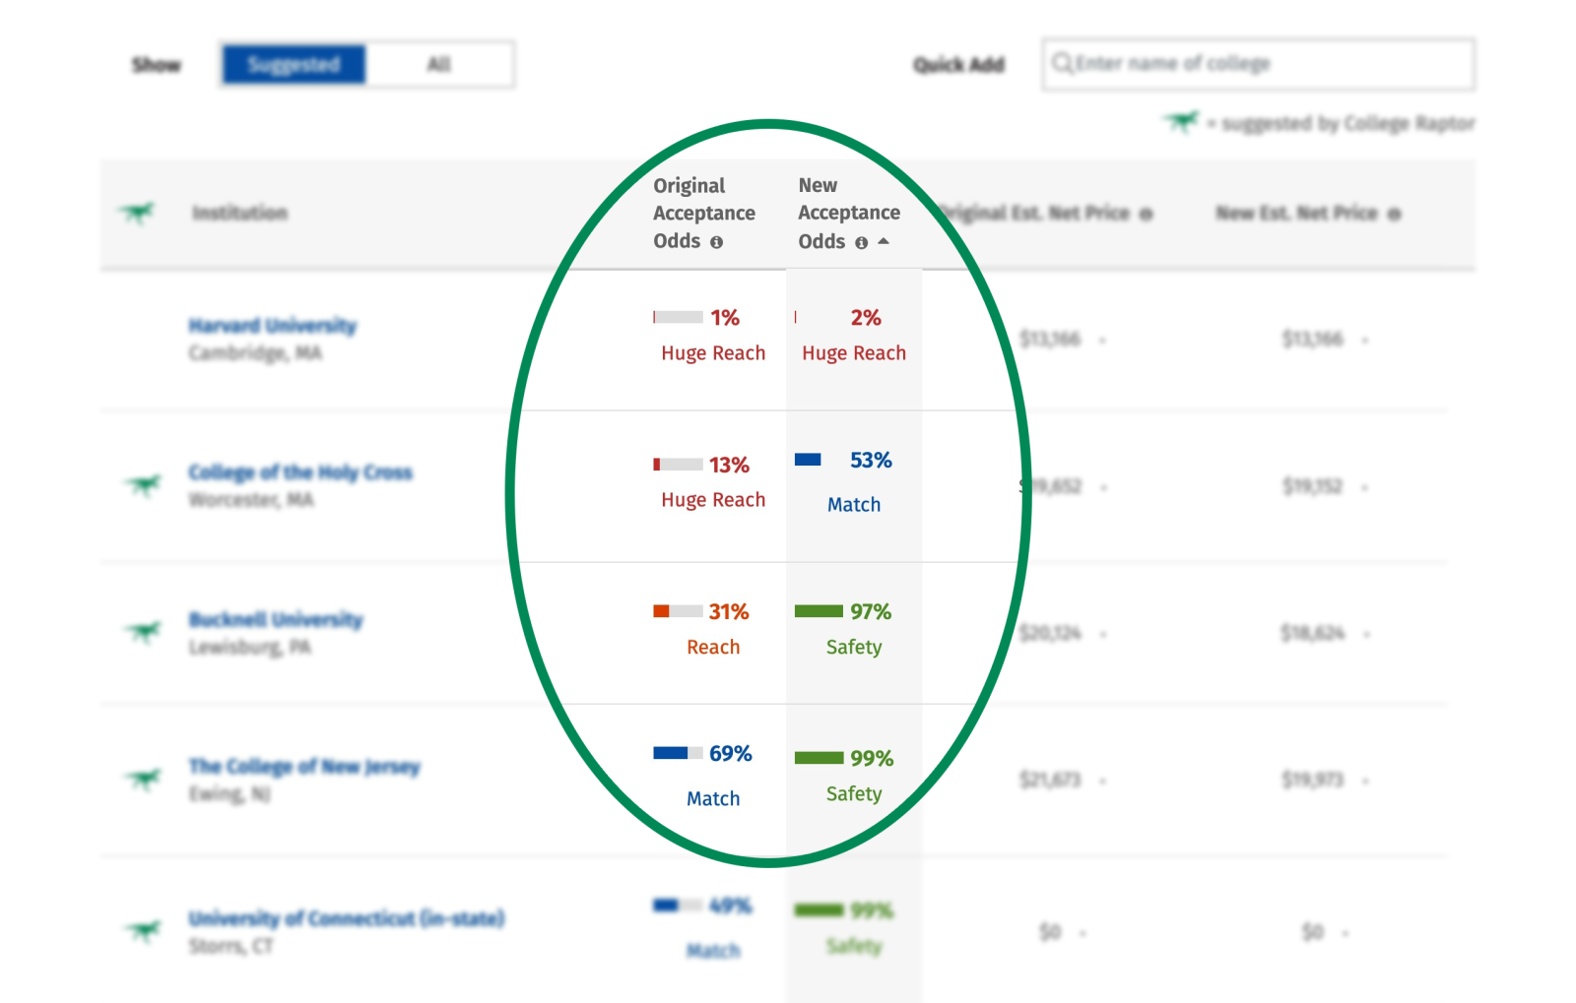Open the Bucknell University link

(x=276, y=619)
